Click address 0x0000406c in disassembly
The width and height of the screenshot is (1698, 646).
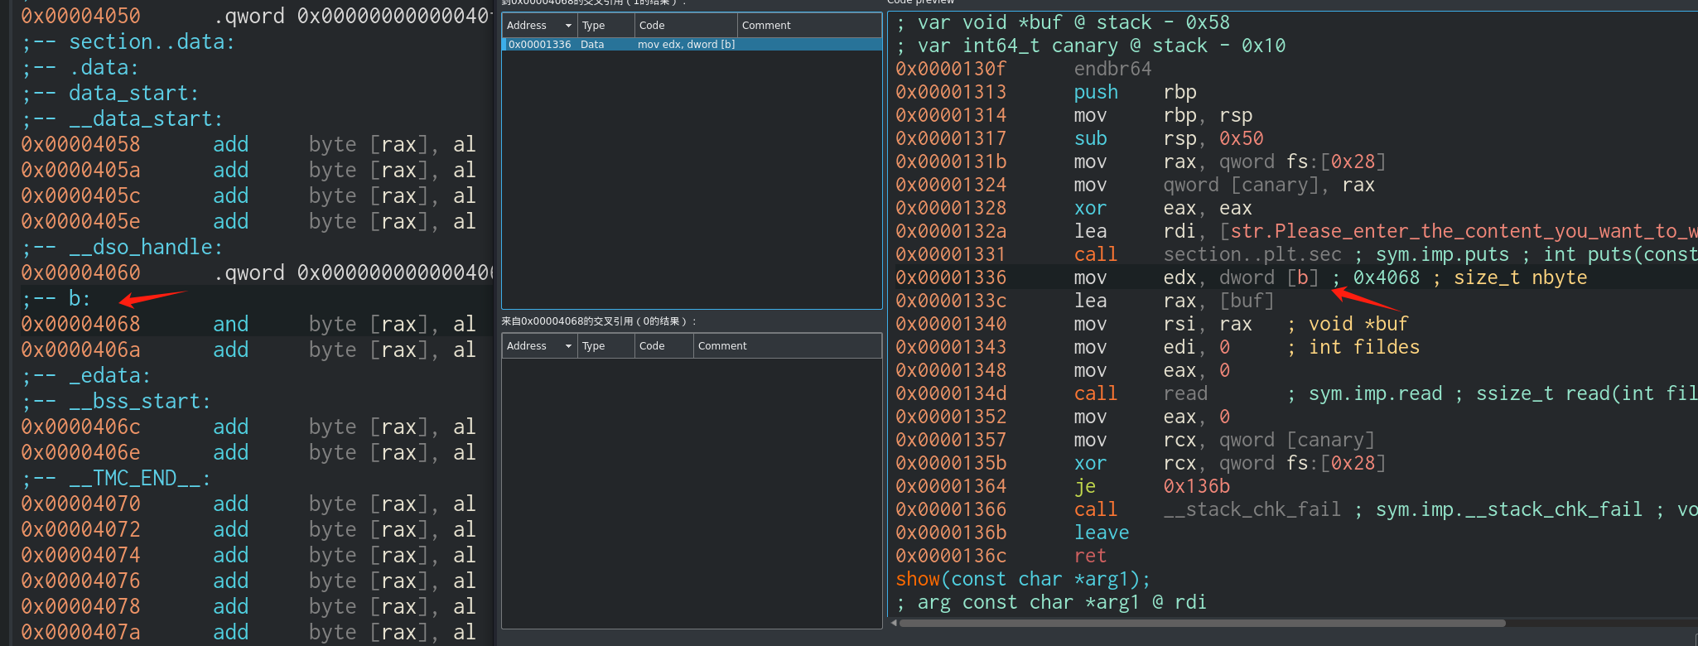81,427
